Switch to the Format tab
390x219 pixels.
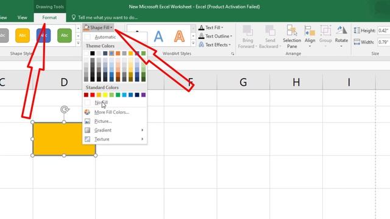click(x=49, y=18)
